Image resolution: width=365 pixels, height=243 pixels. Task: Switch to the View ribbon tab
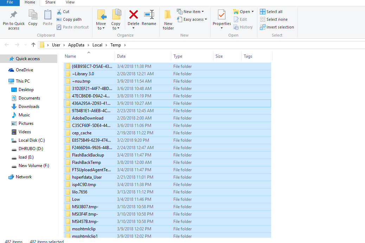click(x=70, y=2)
